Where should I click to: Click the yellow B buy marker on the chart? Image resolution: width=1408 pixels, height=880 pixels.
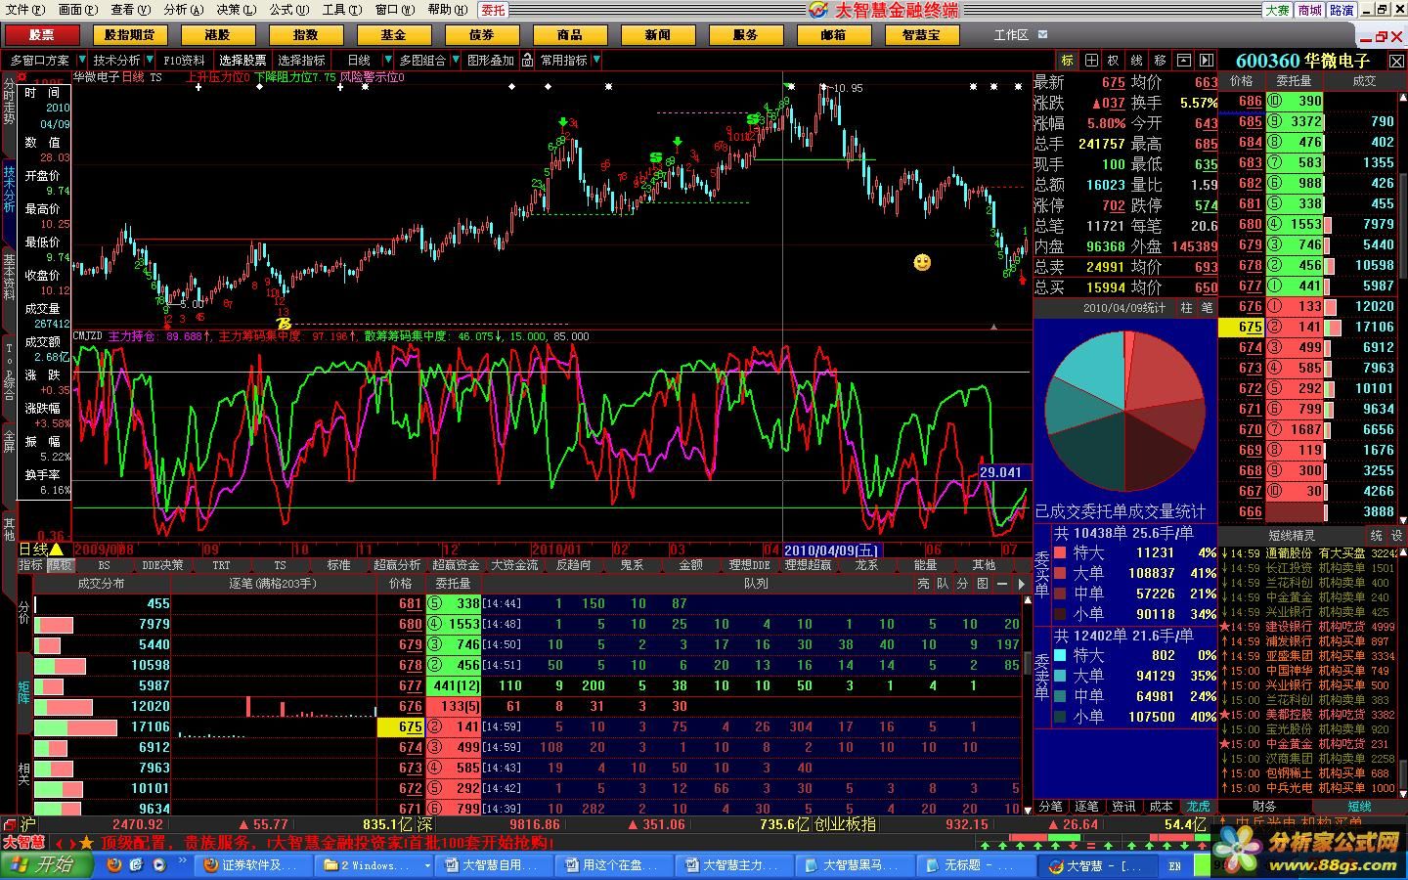click(x=284, y=324)
